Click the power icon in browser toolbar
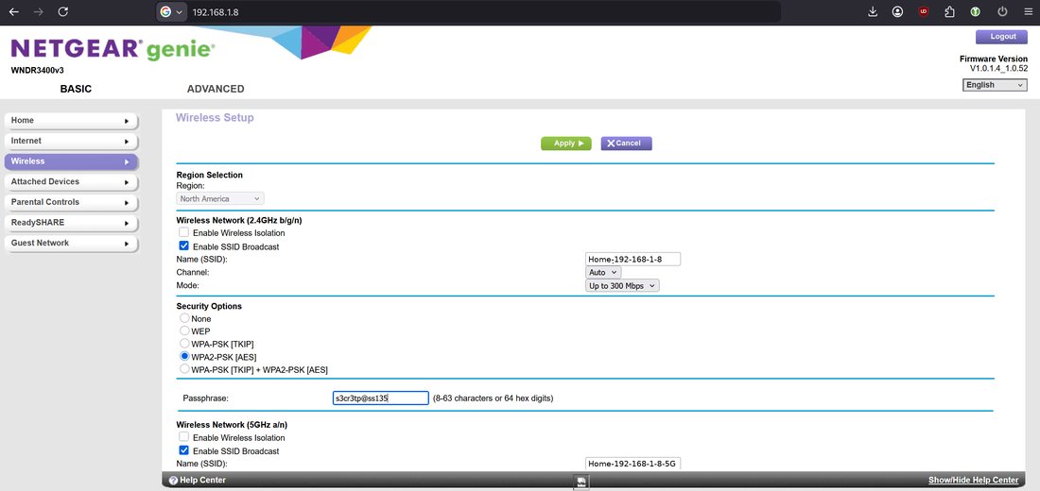Image resolution: width=1040 pixels, height=491 pixels. pyautogui.click(x=1002, y=12)
